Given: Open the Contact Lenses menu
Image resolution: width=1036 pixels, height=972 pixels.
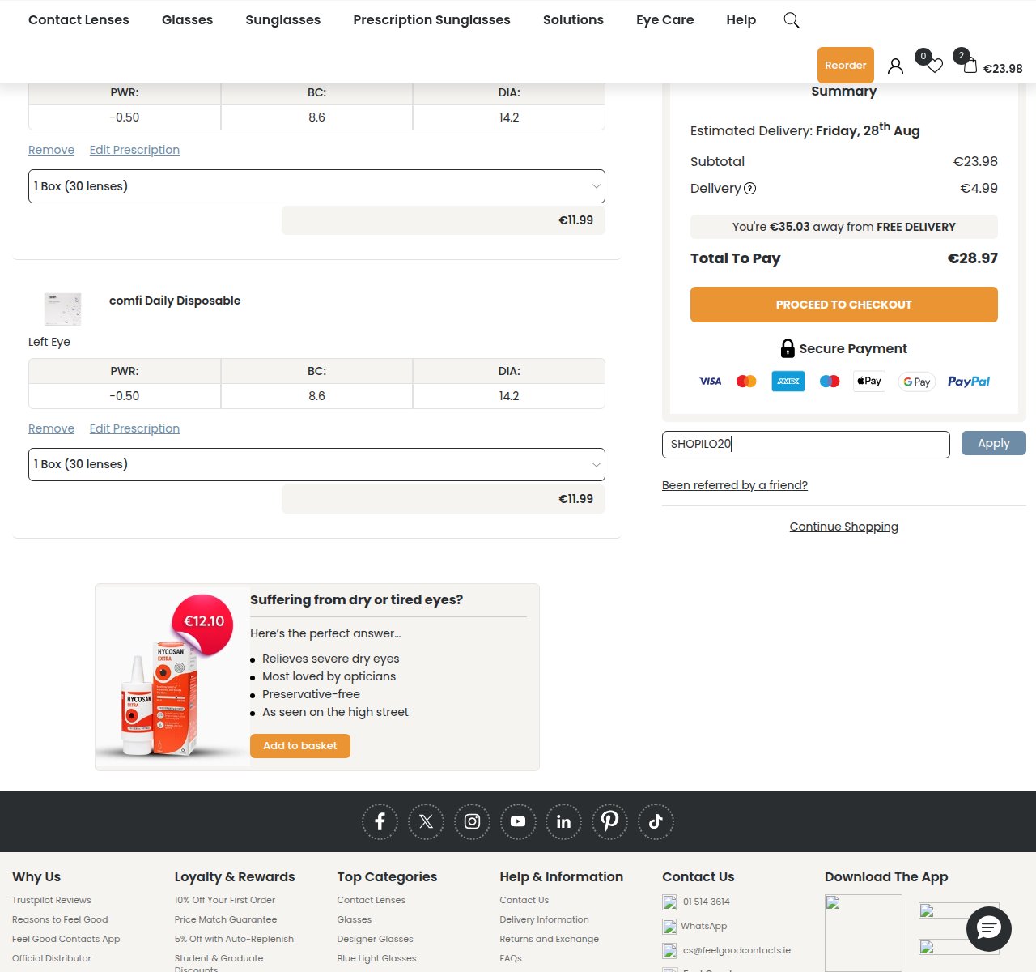Looking at the screenshot, I should pyautogui.click(x=79, y=20).
